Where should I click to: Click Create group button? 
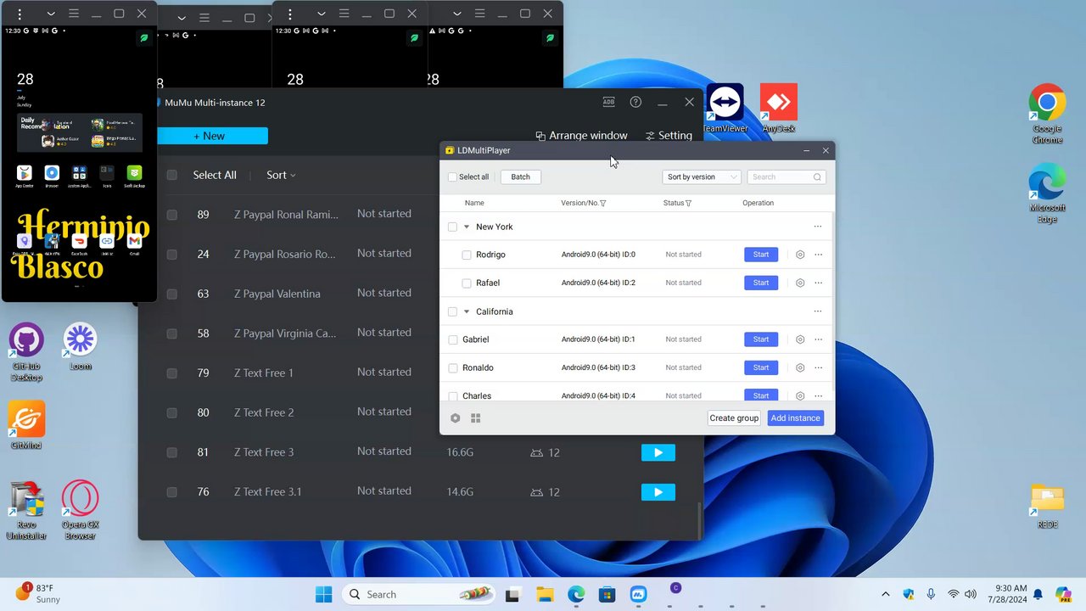(734, 418)
